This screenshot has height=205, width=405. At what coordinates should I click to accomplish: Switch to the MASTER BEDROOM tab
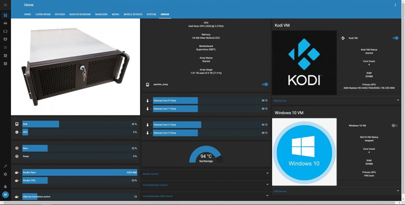80,15
